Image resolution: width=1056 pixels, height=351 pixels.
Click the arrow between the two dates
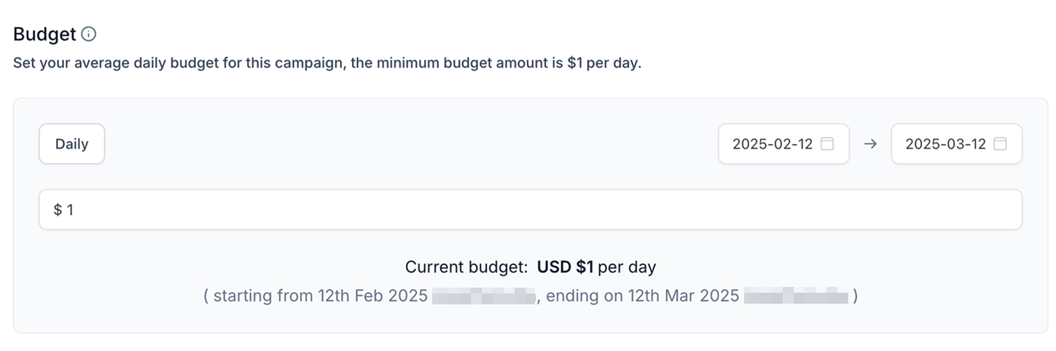[870, 144]
